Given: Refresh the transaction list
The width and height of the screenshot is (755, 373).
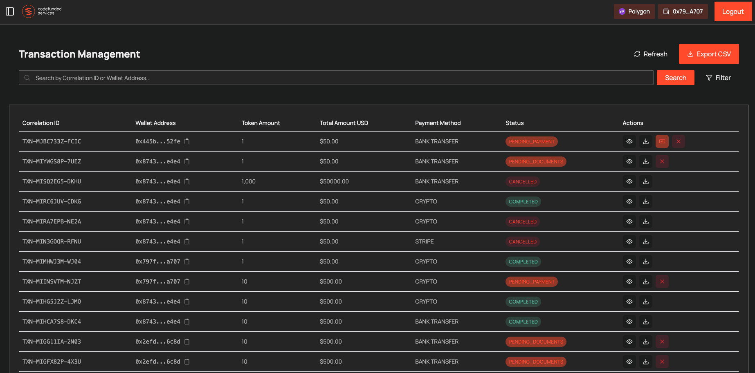Looking at the screenshot, I should tap(650, 54).
